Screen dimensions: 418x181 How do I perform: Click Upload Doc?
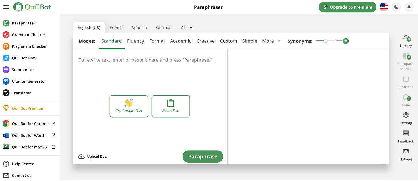click(92, 157)
